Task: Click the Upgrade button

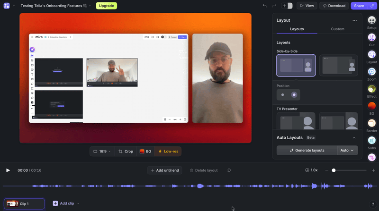Action: 106,6
